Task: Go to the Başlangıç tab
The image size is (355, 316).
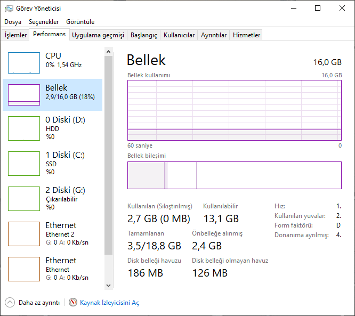Action: [x=144, y=35]
